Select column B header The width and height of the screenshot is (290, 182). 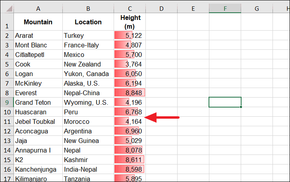click(88, 8)
